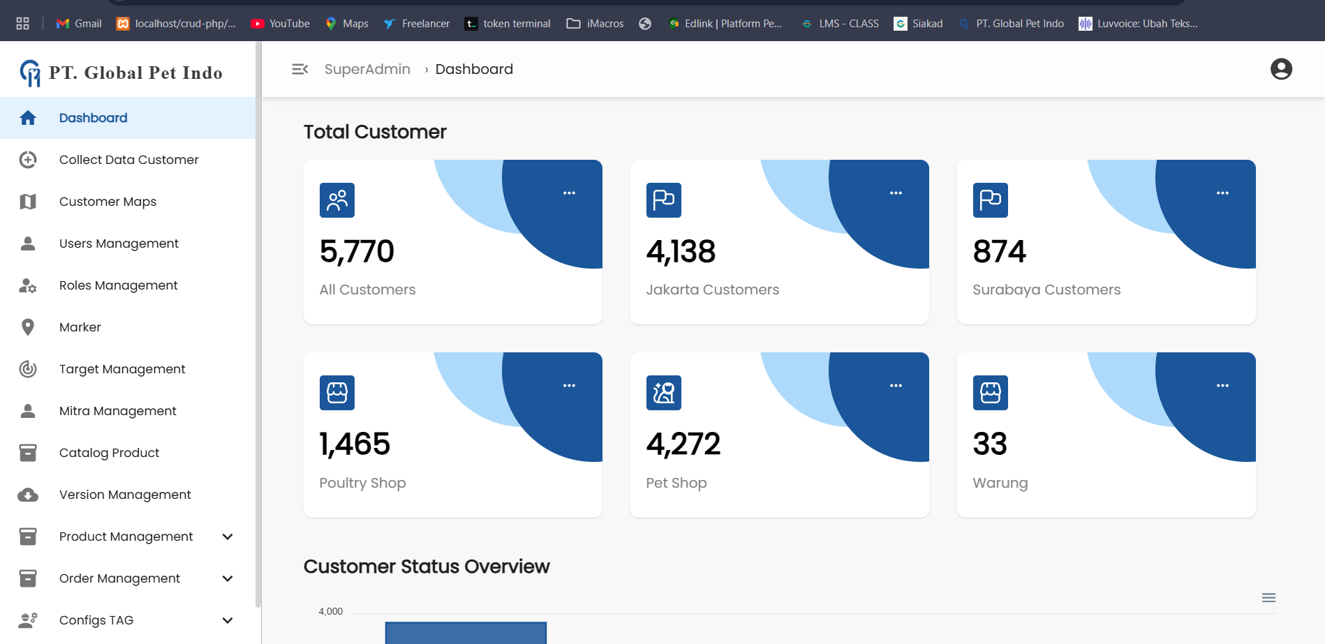Open more options on All Customers card
Screen dimensions: 1325x644
pos(569,193)
